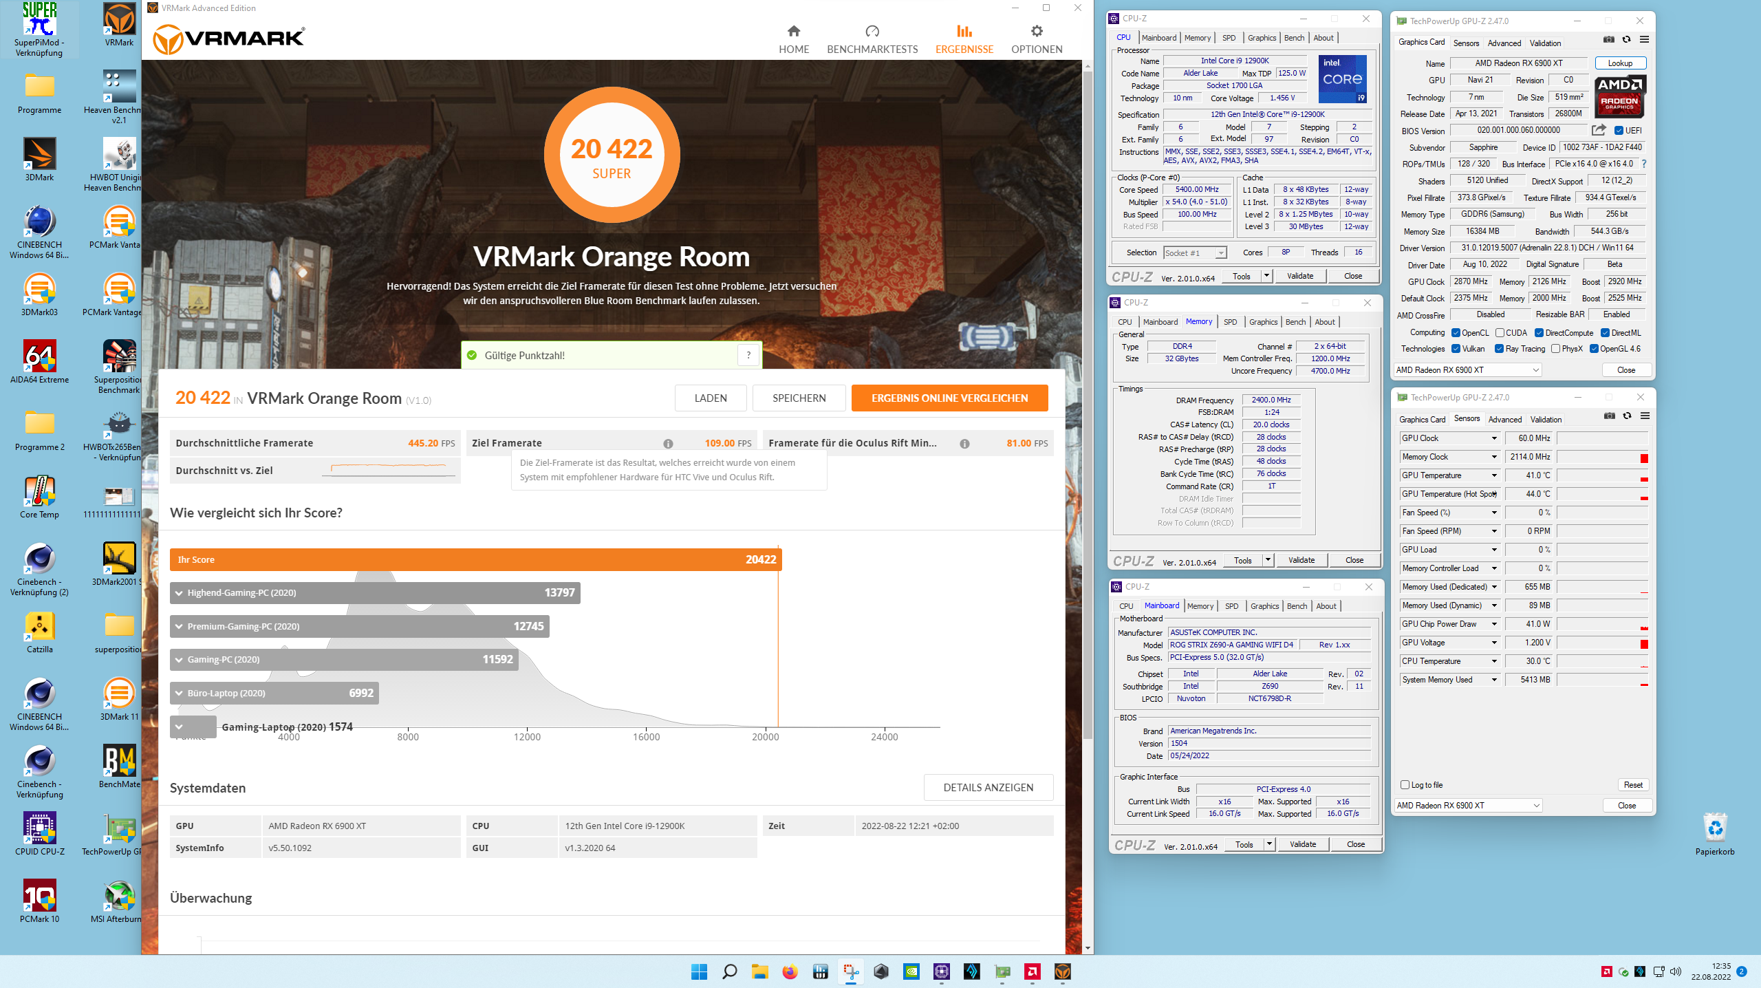Open the 3DMark desktop shortcut
1761x988 pixels.
[39, 159]
